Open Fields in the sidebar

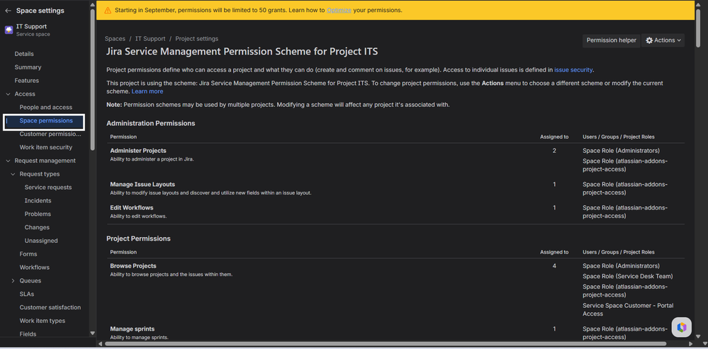tap(28, 334)
